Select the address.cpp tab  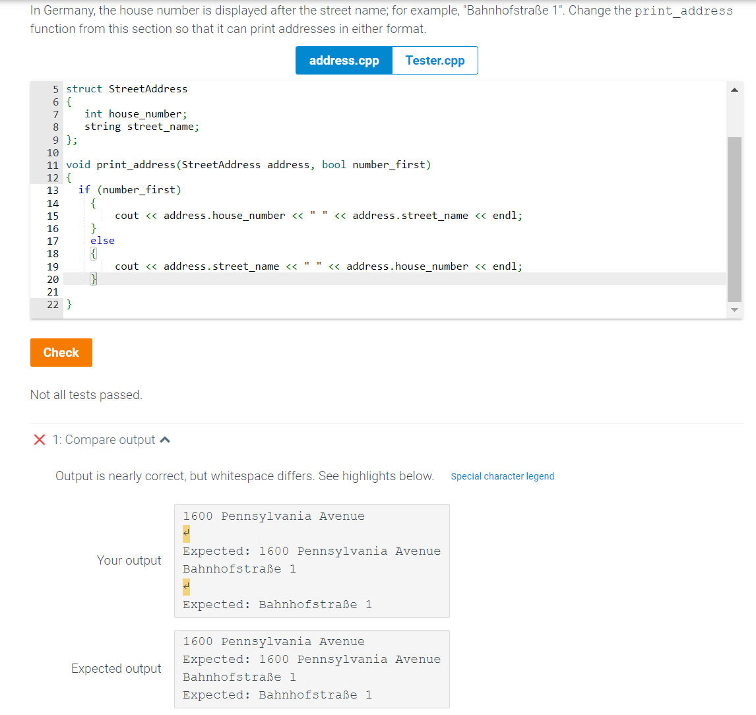point(344,60)
